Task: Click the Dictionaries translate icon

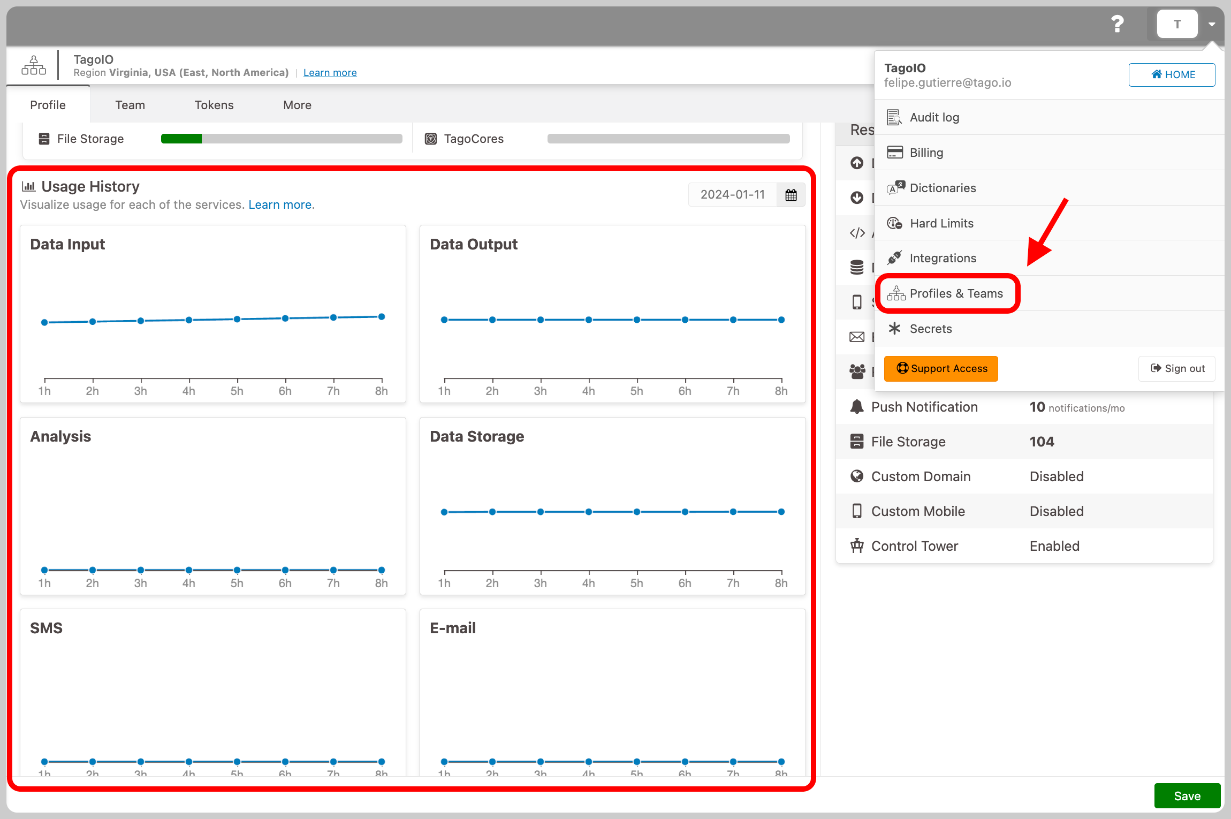Action: (895, 188)
